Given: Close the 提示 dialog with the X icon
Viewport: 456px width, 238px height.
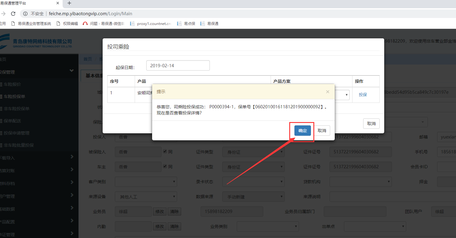Looking at the screenshot, I should tap(327, 92).
